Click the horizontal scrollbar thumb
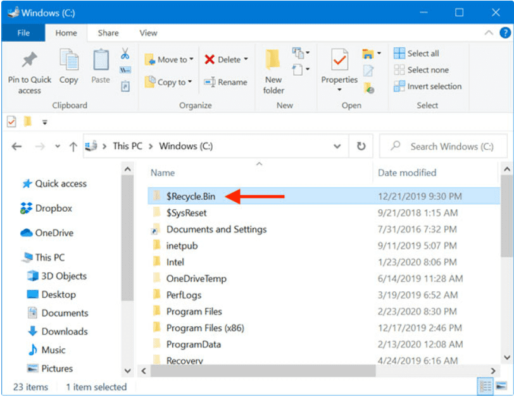This screenshot has width=514, height=397. 263,371
